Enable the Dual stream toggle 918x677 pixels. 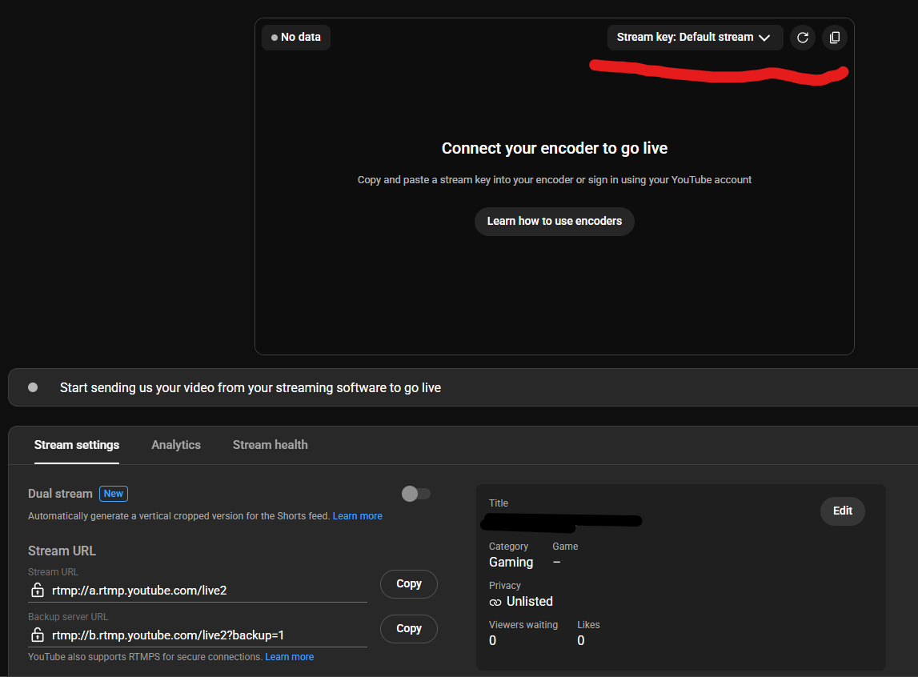pyautogui.click(x=416, y=493)
